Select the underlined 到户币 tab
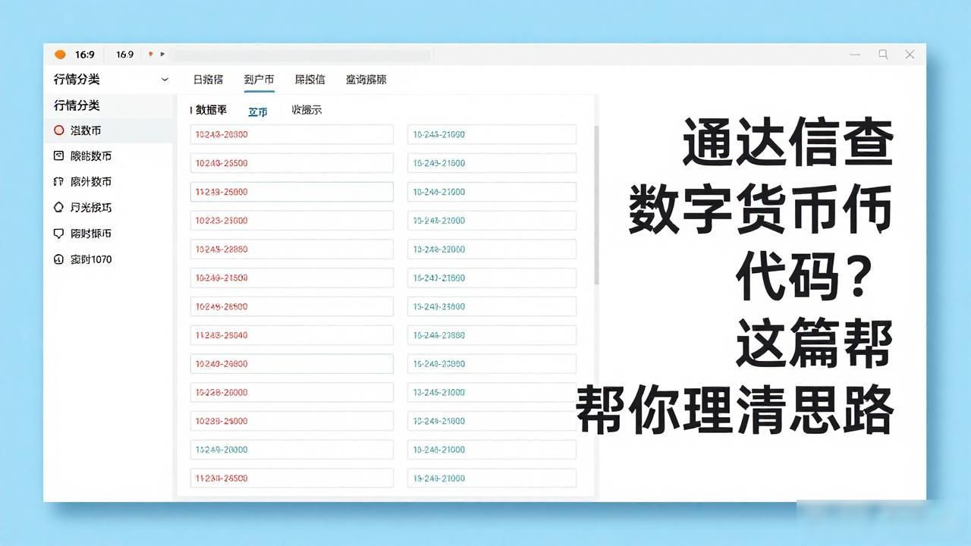 point(259,80)
